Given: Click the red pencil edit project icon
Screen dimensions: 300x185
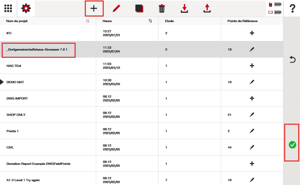Looking at the screenshot, I should pyautogui.click(x=116, y=9).
